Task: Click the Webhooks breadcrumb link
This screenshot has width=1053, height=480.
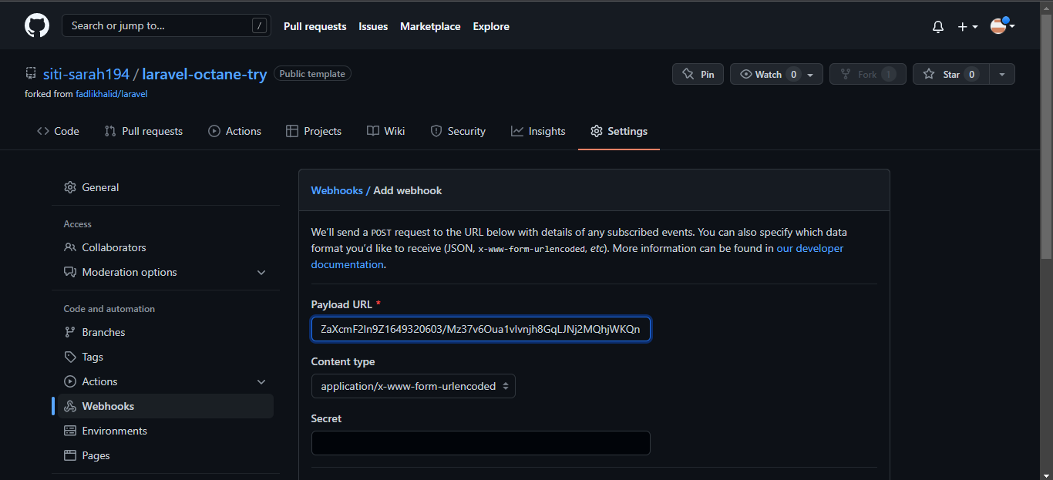Action: (x=337, y=190)
